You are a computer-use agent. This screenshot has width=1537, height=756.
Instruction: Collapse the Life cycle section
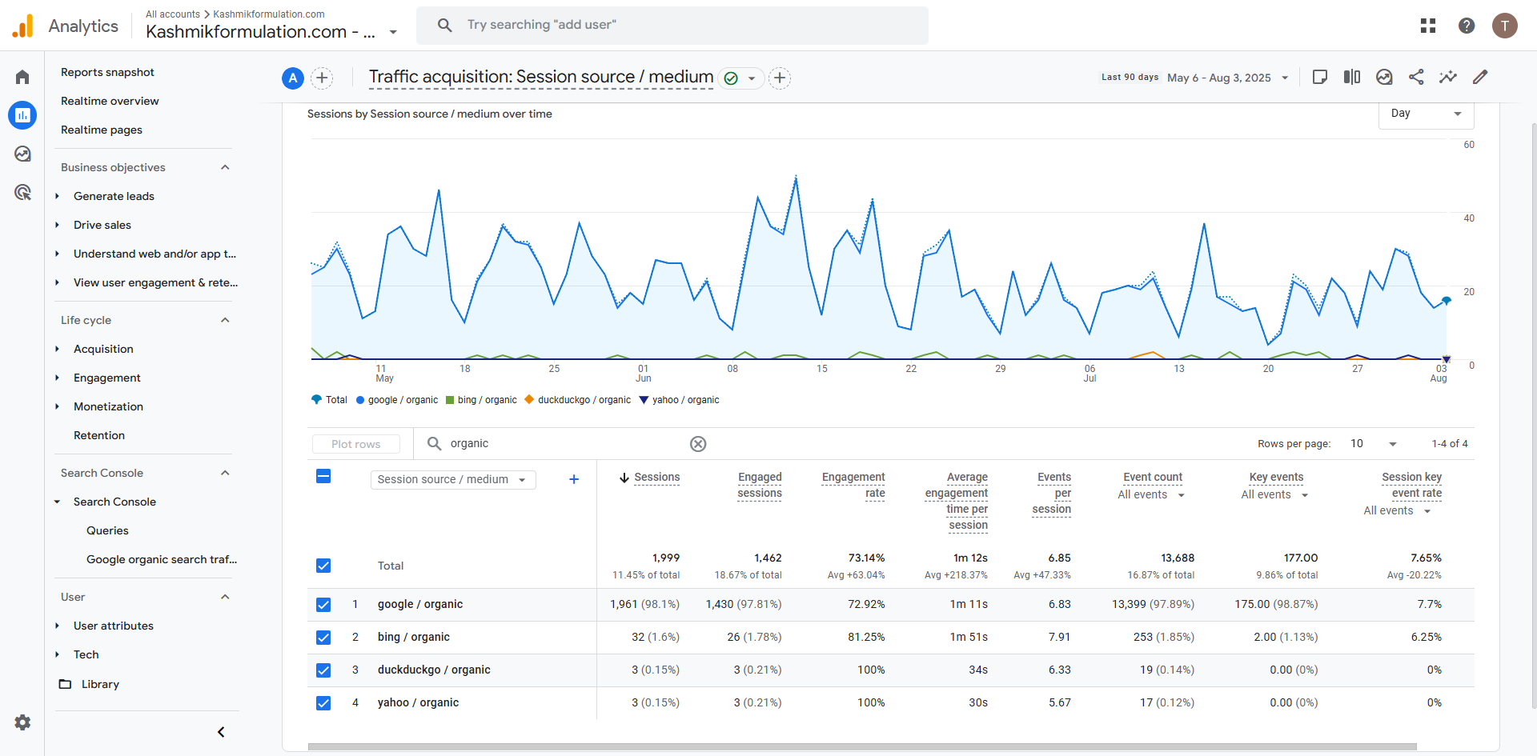tap(225, 320)
